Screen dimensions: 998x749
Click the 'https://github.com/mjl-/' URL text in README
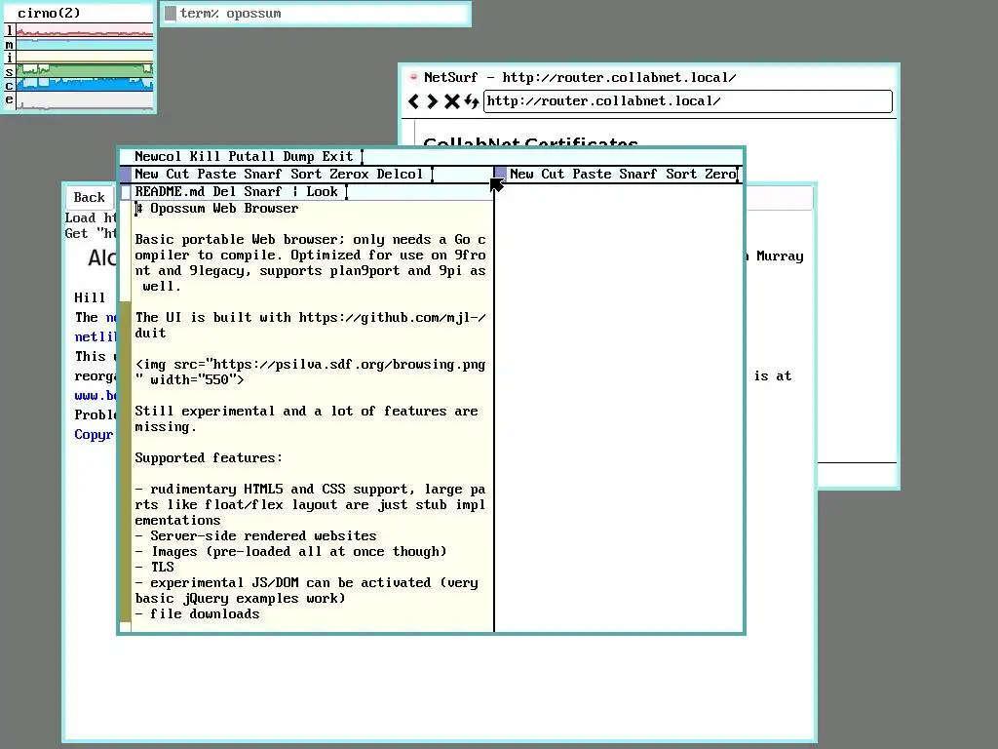392,318
